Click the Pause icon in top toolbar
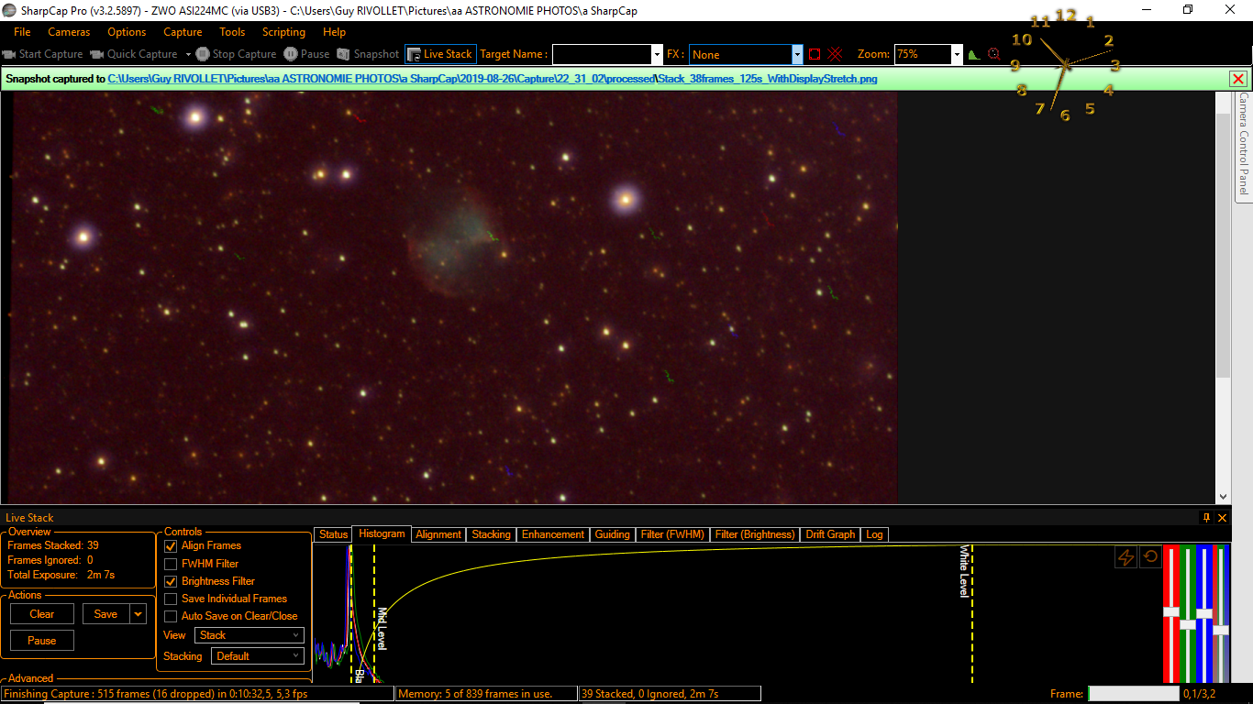 coord(291,54)
